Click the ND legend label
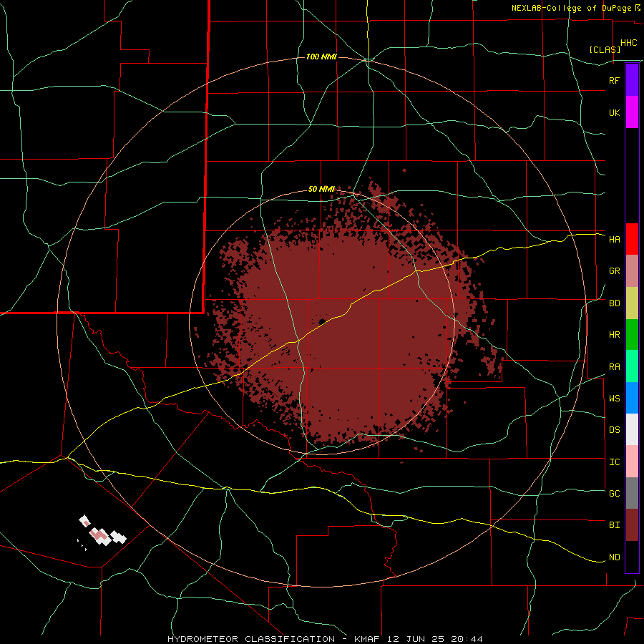This screenshot has width=644, height=644. tap(614, 557)
